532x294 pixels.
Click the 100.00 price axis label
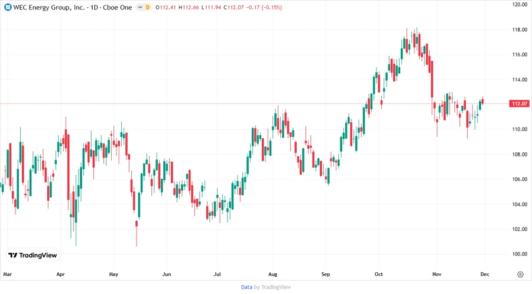520,254
